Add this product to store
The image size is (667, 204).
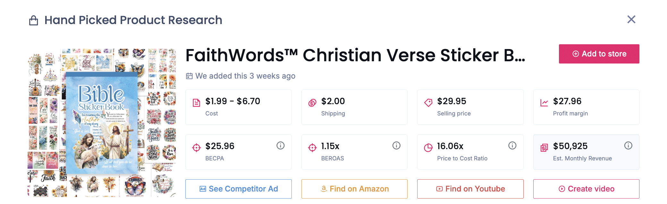tap(599, 54)
